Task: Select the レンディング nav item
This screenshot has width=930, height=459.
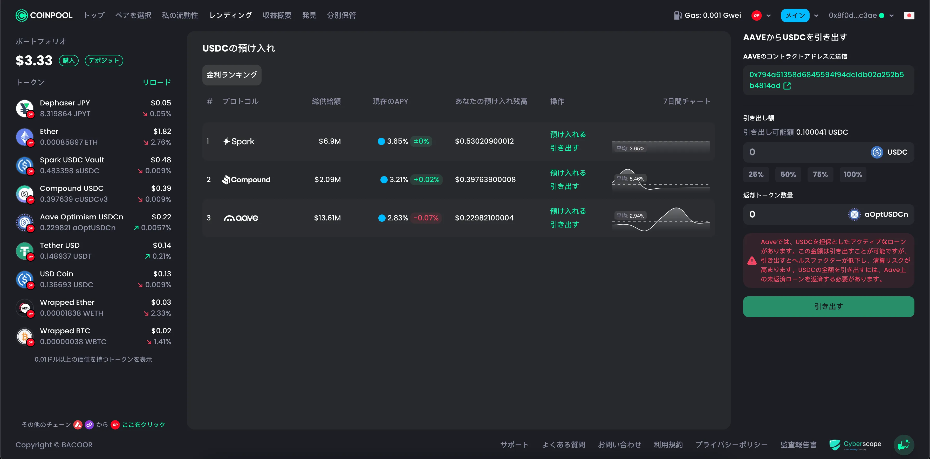Action: [231, 16]
